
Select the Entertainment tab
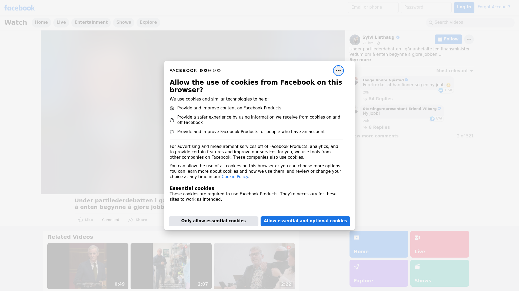pos(91,22)
